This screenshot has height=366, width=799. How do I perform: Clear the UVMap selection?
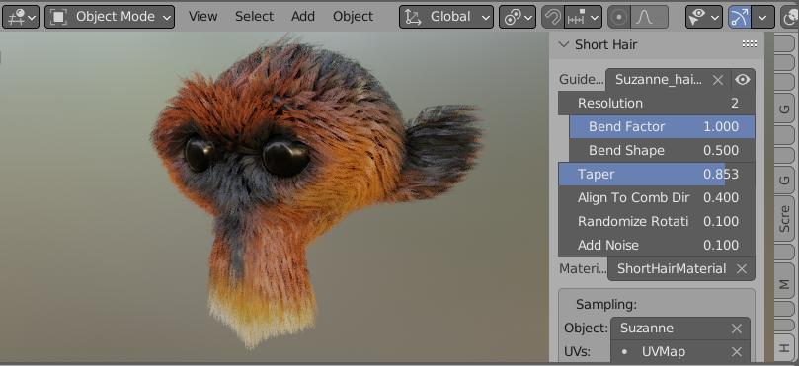[x=737, y=352]
